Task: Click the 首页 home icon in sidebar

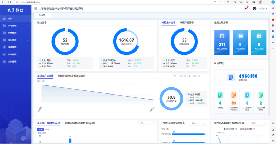Action: click(x=4, y=19)
